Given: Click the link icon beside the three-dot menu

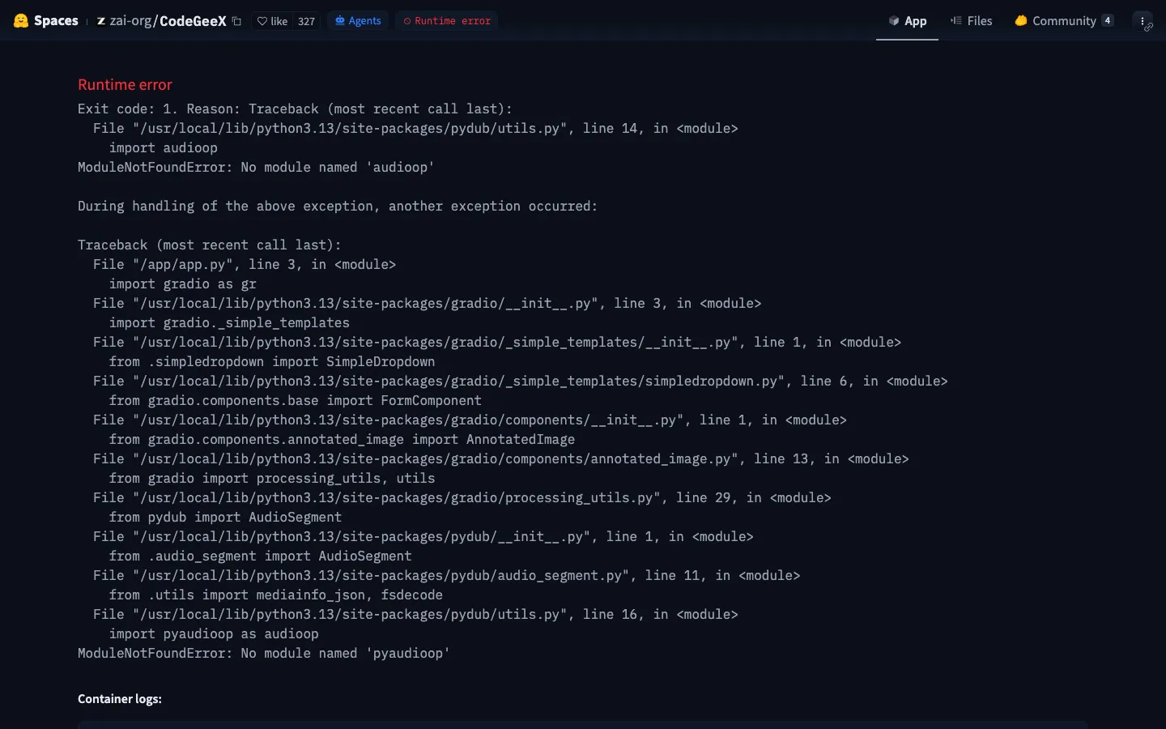Looking at the screenshot, I should [x=1148, y=28].
